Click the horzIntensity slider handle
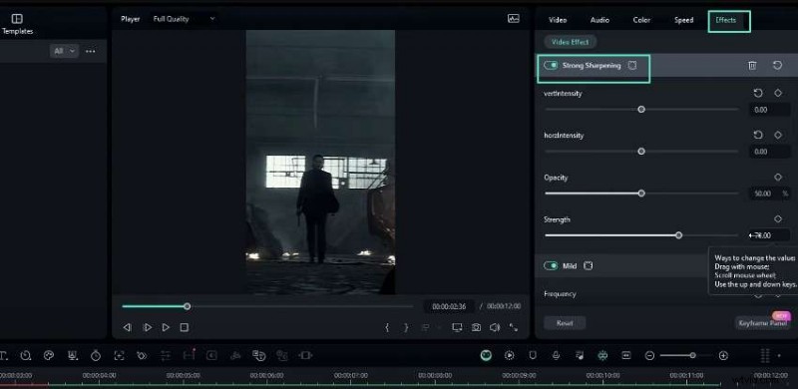 click(x=641, y=152)
